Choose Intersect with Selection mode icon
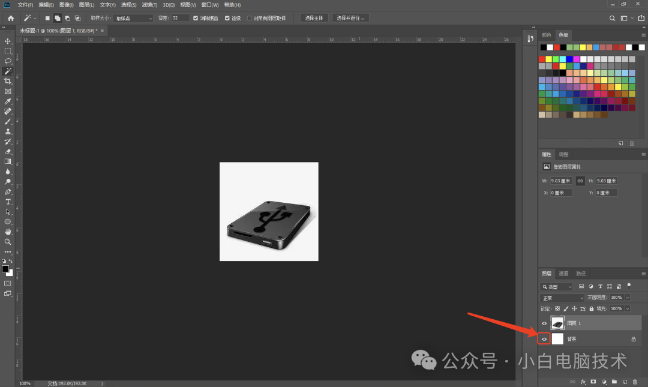This screenshot has width=648, height=387. coord(77,18)
